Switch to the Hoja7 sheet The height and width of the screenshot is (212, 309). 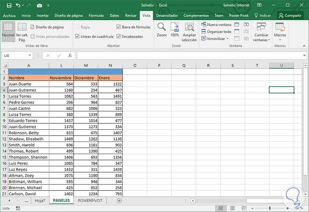click(40, 201)
